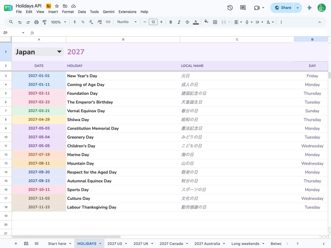331x248 pixels.
Task: Check cloud save status icon
Action: (73, 6)
